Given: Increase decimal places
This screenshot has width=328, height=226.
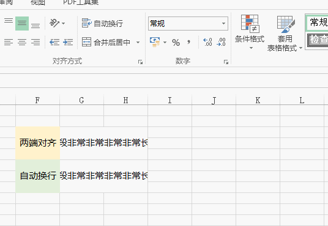Looking at the screenshot, I should point(207,42).
